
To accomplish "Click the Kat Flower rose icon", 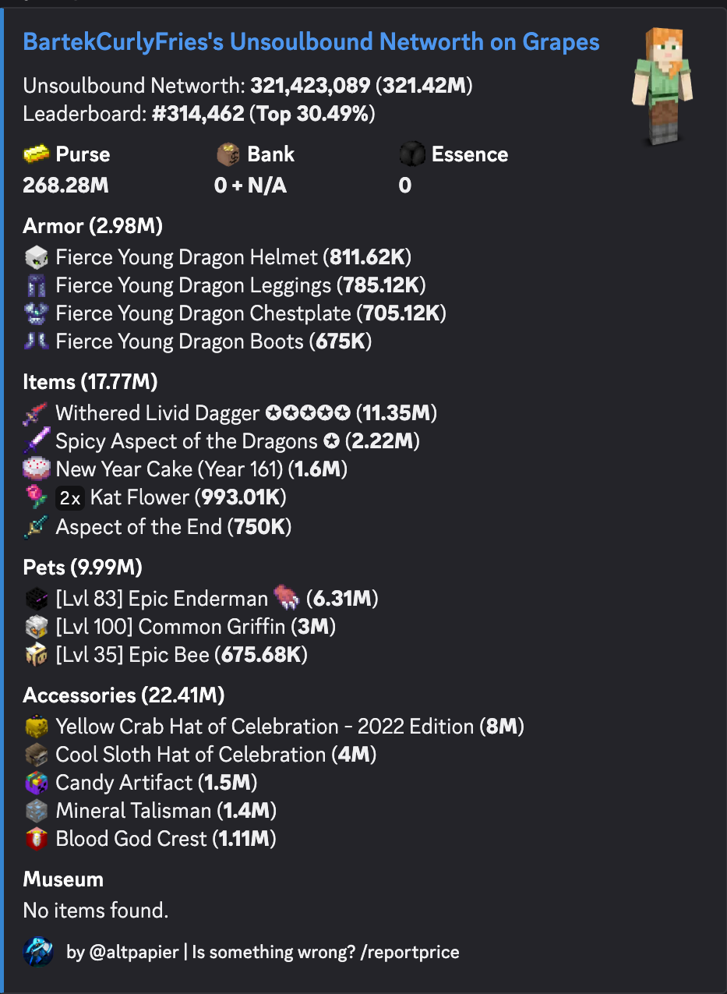I will point(37,497).
